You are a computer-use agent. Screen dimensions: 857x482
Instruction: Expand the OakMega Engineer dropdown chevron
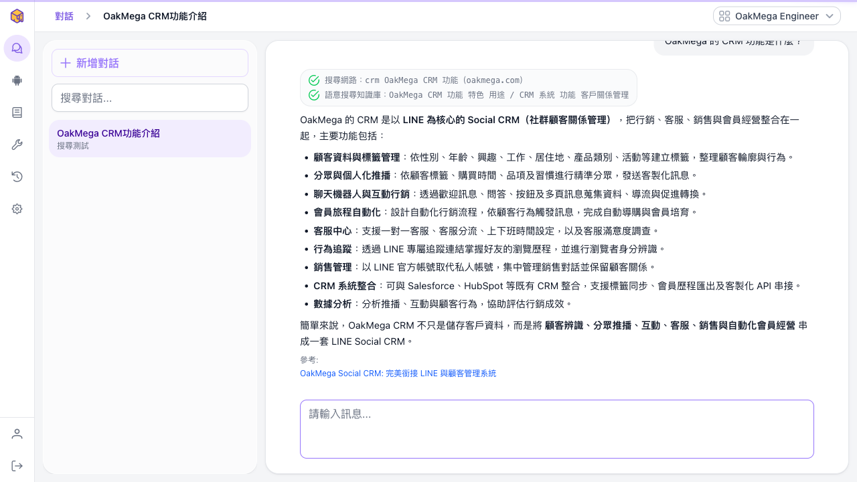pos(830,16)
